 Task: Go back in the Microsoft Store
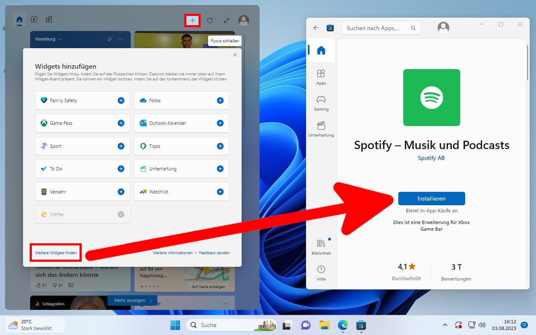pyautogui.click(x=316, y=28)
